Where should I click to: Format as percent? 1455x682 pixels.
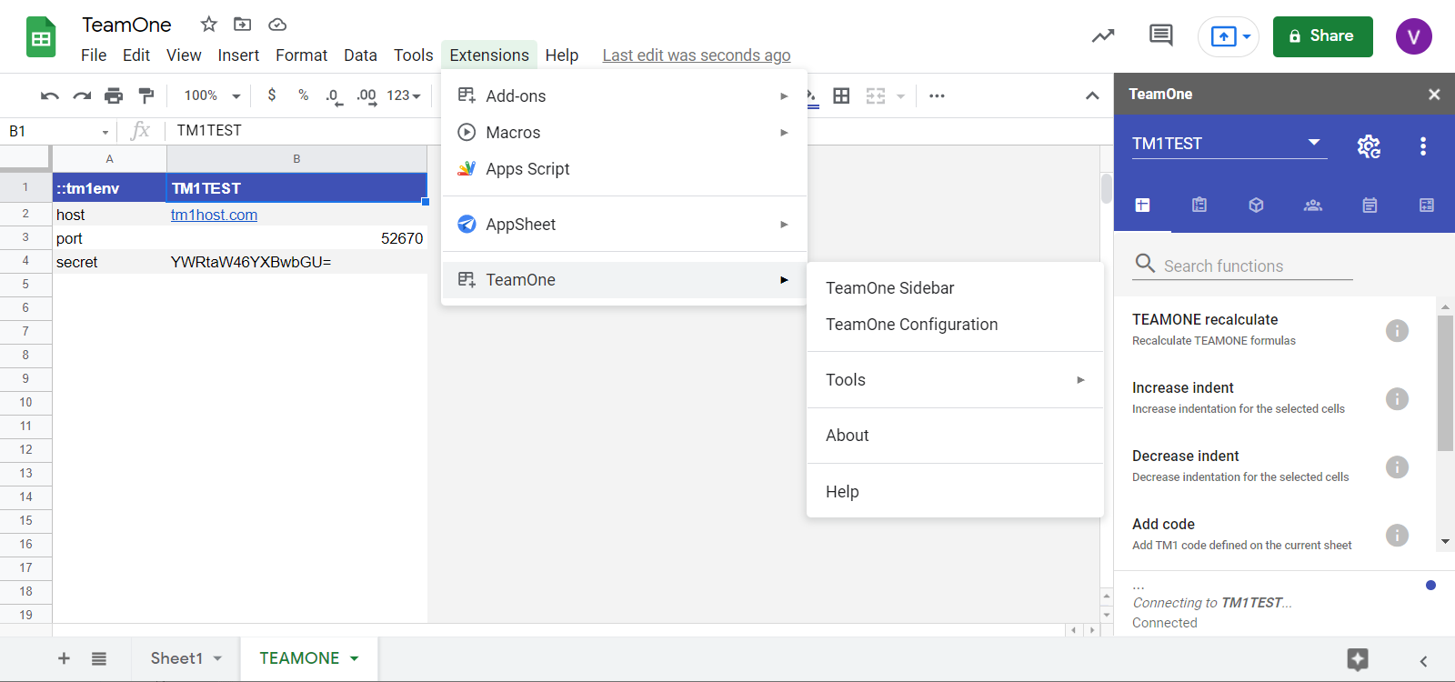pos(304,95)
